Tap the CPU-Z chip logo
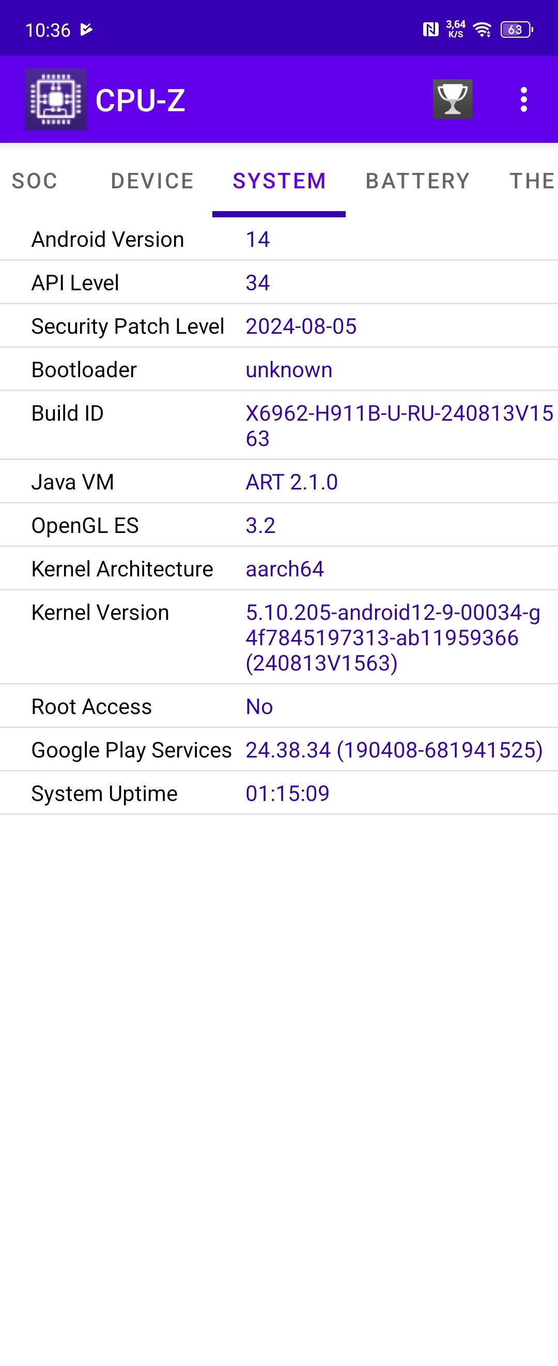Screen dimensions: 558x1366 pyautogui.click(x=56, y=99)
